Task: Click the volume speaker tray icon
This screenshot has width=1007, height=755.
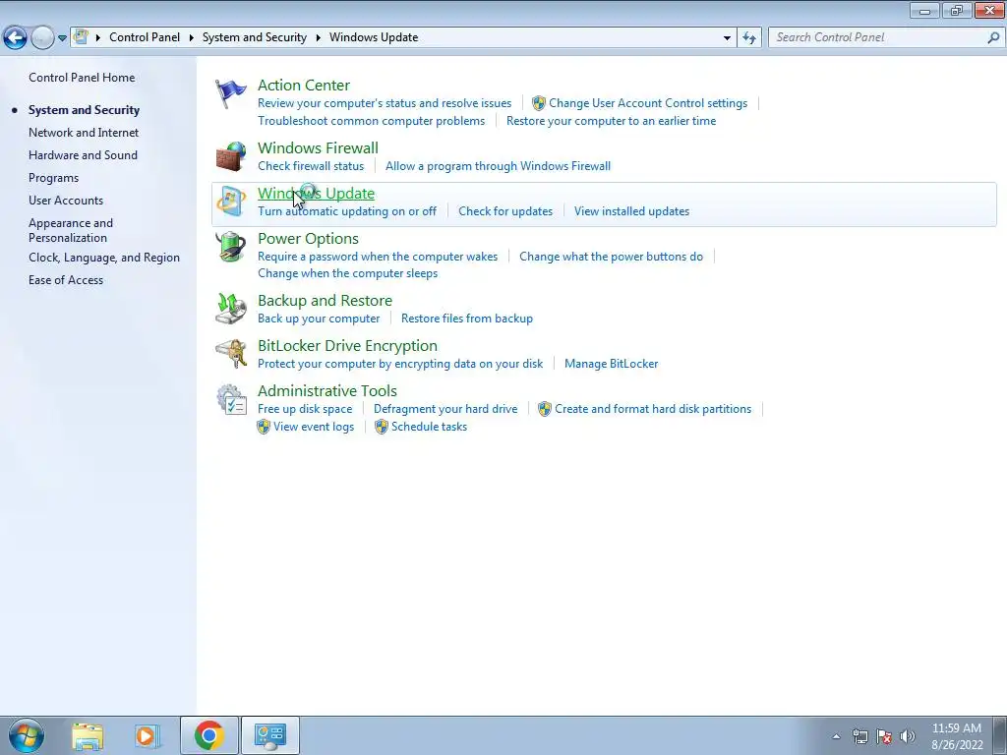Action: click(908, 736)
